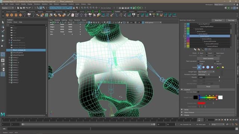This screenshot has width=239, height=134.
Task: Open the Outliner Display menu
Action: [9, 22]
